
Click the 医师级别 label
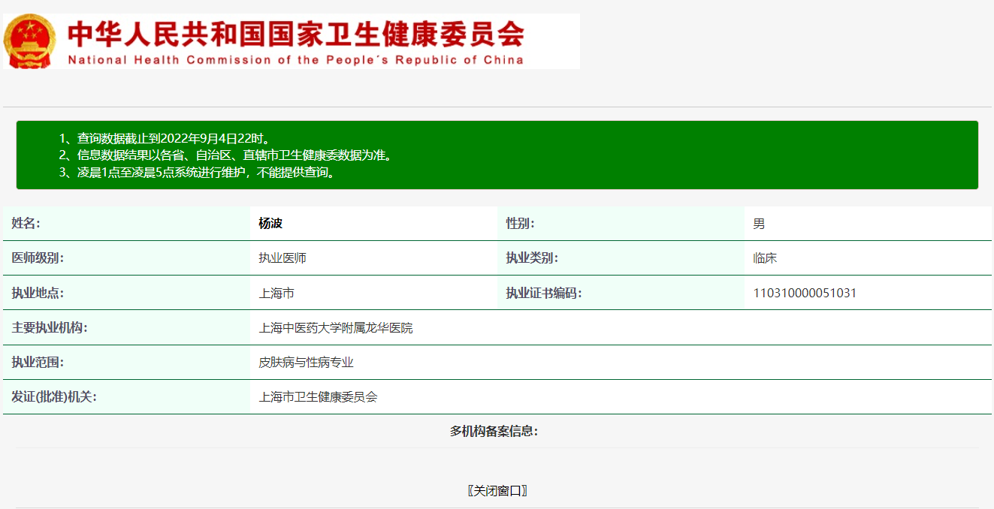pos(38,258)
